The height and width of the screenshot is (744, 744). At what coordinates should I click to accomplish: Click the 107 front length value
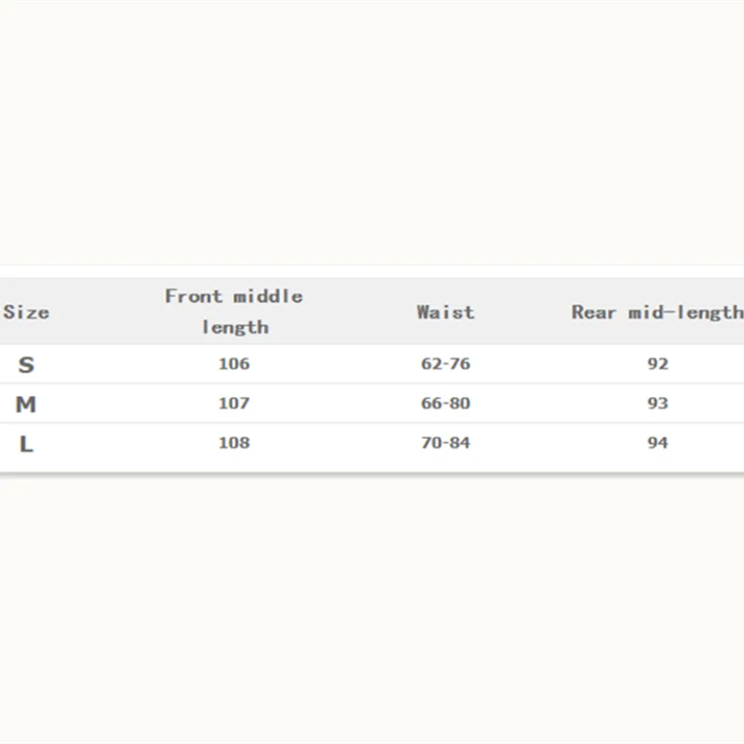[x=234, y=404]
